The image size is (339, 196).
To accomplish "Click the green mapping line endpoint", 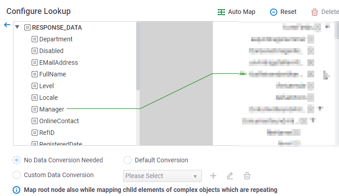I will [242, 74].
